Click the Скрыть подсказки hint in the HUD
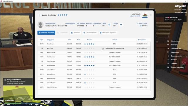 pos(175,67)
